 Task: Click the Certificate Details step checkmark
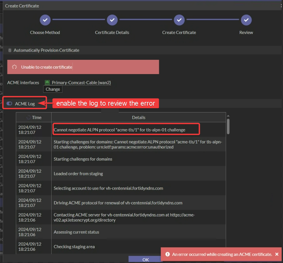point(112,20)
